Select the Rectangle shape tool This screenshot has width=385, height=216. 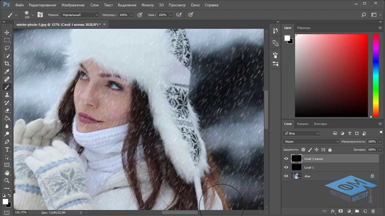pos(7,165)
